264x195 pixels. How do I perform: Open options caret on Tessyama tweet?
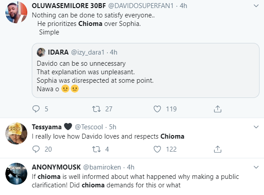point(256,127)
